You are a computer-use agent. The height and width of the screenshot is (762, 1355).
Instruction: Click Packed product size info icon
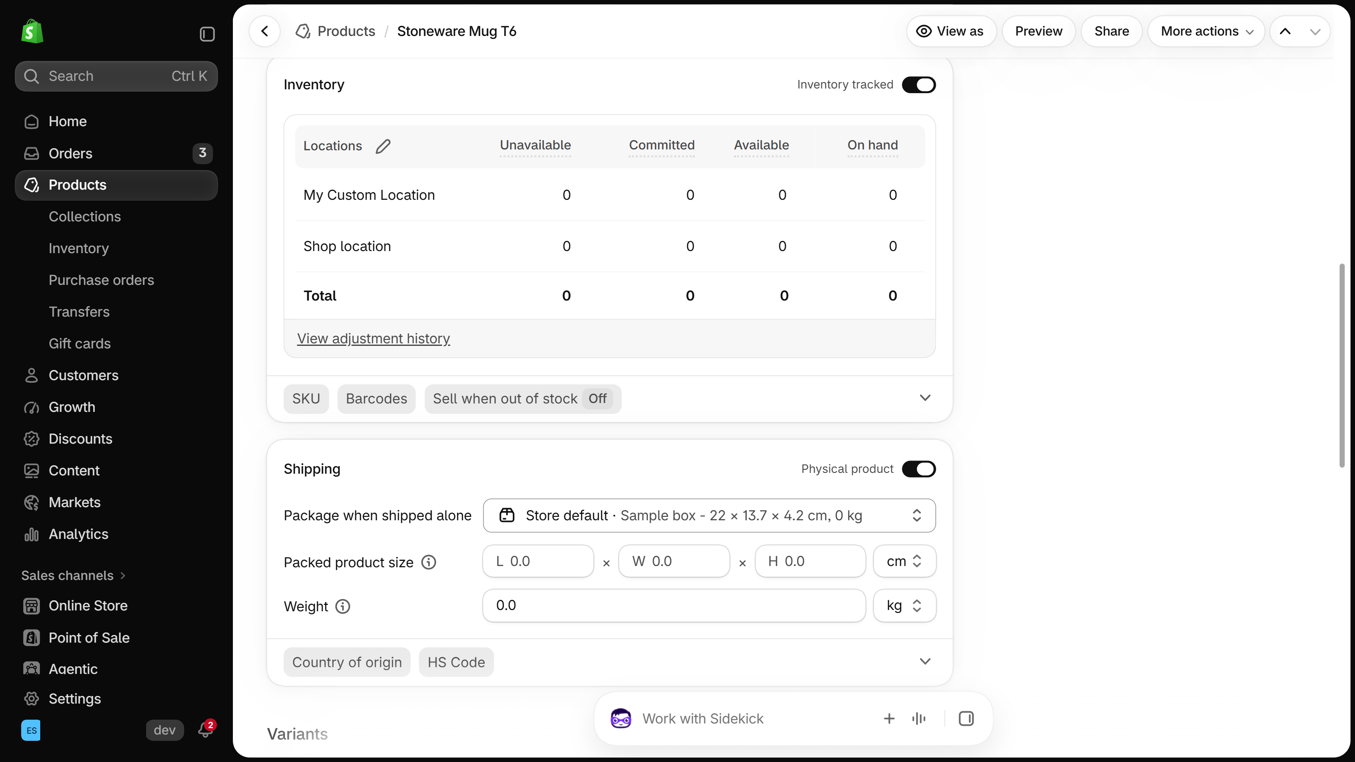(429, 562)
